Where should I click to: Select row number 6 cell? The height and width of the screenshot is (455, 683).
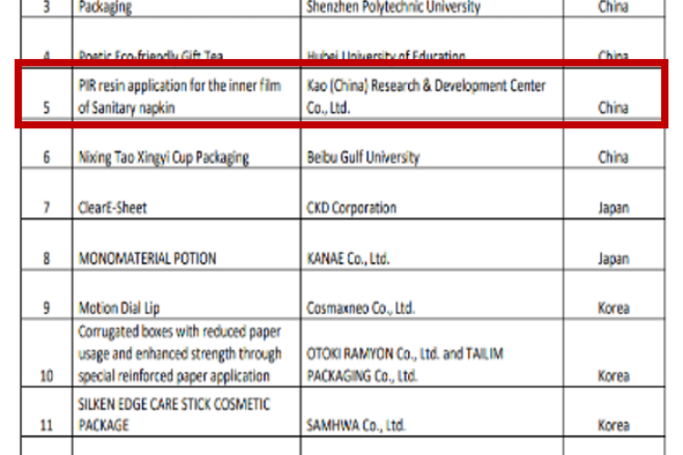(46, 143)
